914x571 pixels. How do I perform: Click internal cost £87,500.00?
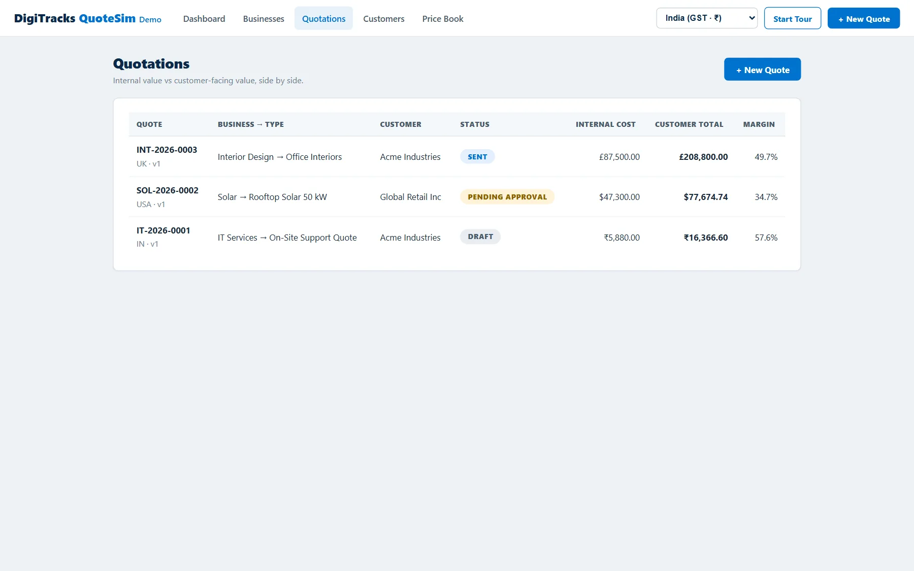coord(619,157)
